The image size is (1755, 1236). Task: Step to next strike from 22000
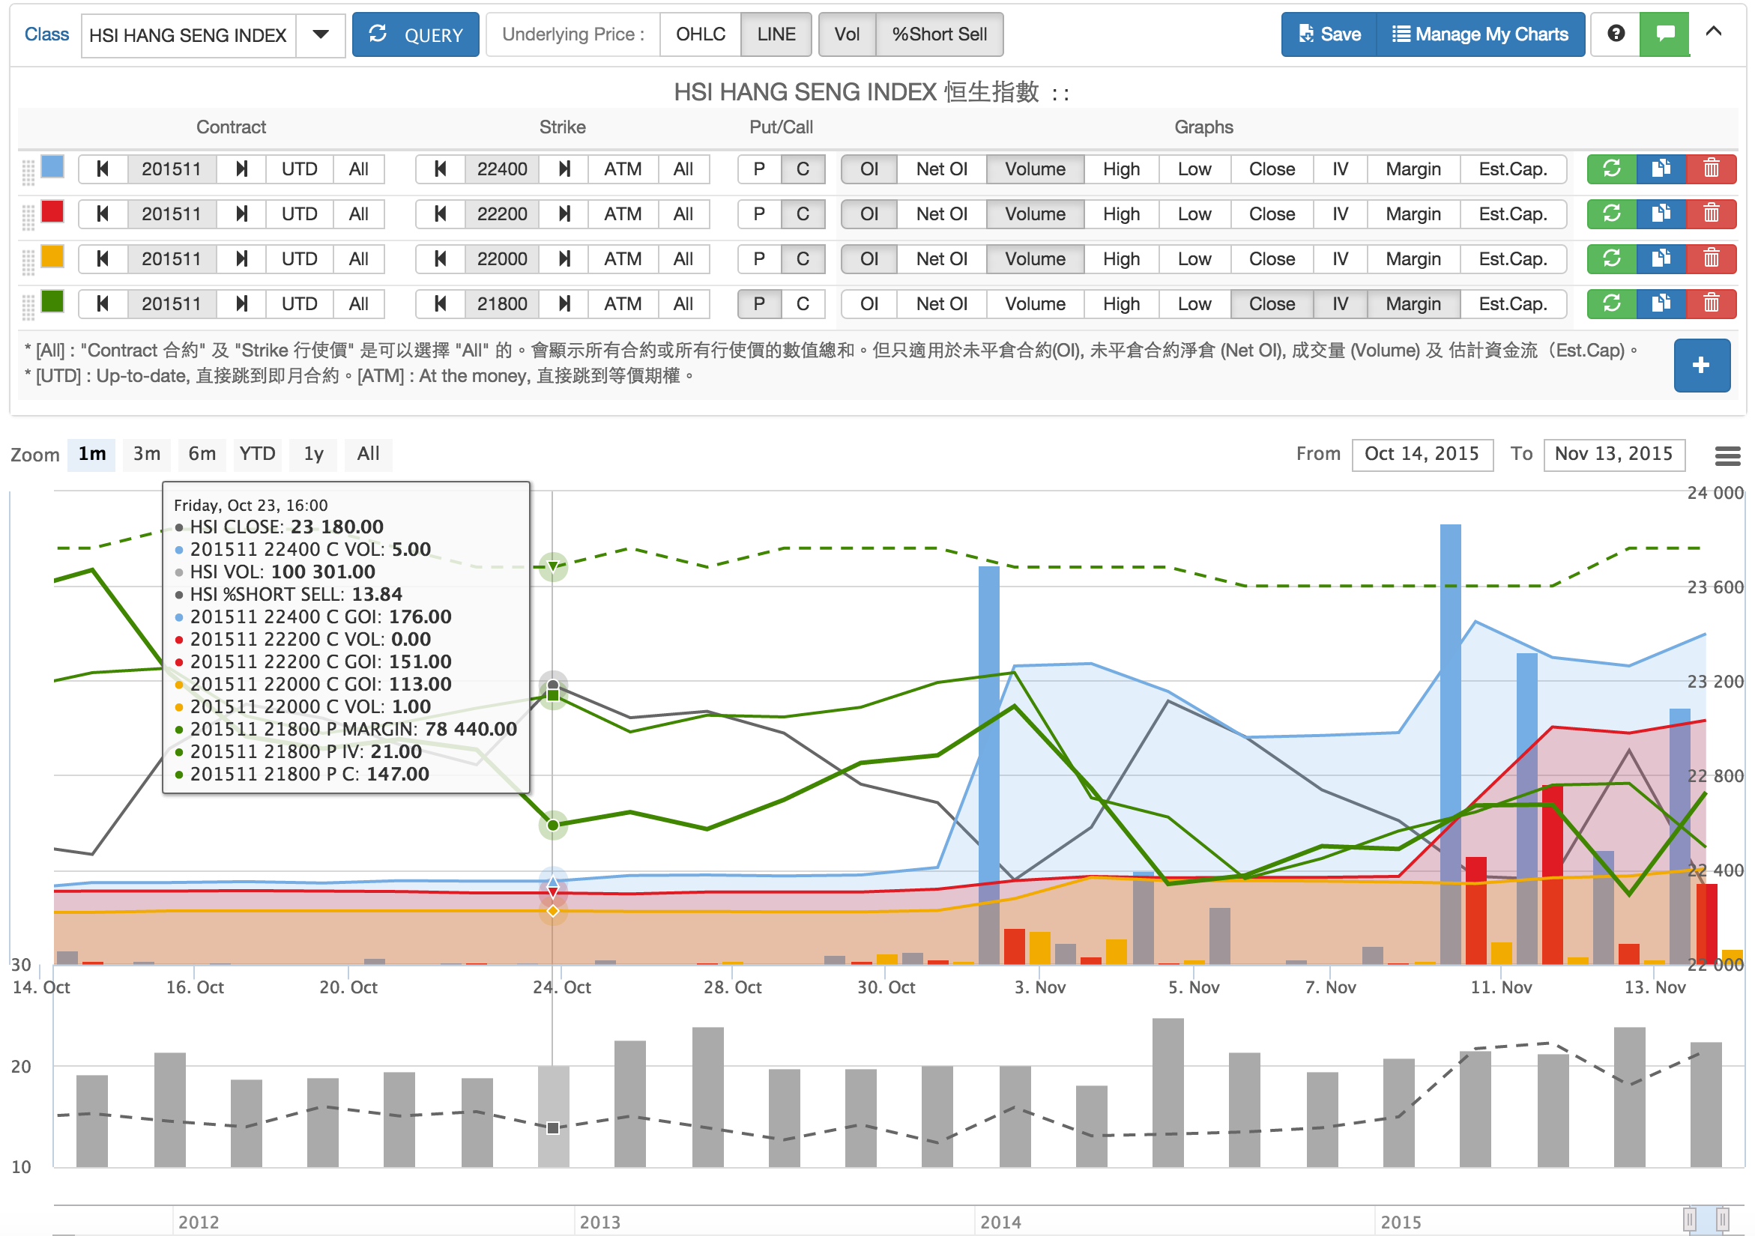click(564, 259)
